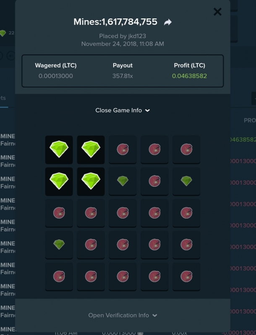
Task: Click the mine tile in row three, column four
Action: 154,213
